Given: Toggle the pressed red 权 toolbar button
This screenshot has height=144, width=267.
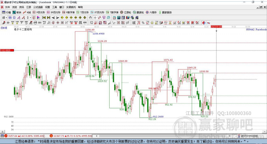Looking at the screenshot, I should [x=34, y=18].
